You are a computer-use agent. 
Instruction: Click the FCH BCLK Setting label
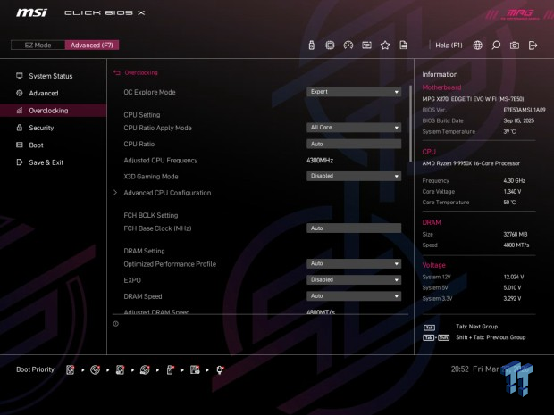[151, 215]
